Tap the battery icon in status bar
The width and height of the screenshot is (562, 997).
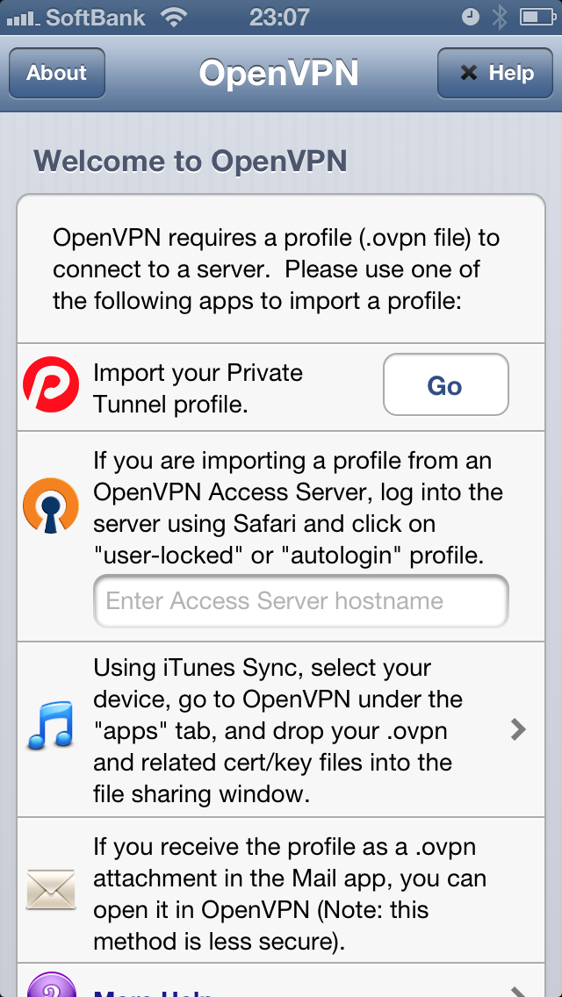click(x=537, y=17)
